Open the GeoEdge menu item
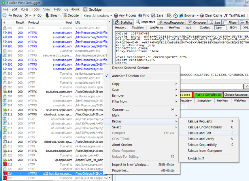249x181 pixels. tap(92, 9)
